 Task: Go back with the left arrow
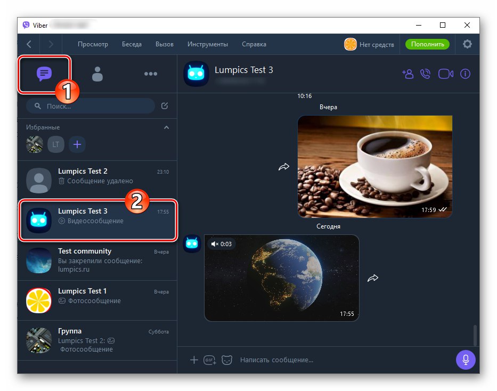[29, 44]
